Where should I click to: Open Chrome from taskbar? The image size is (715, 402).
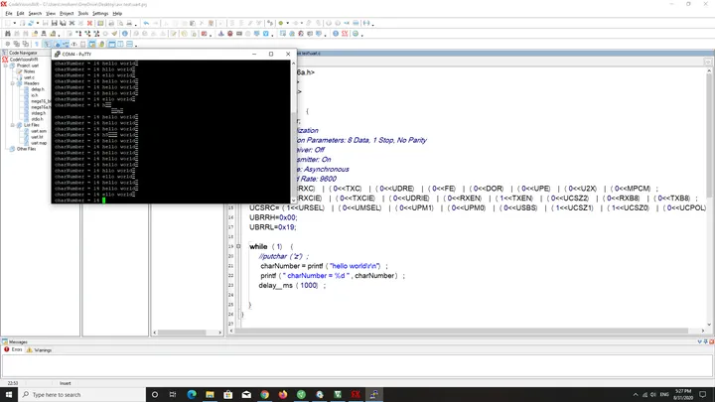tap(264, 394)
